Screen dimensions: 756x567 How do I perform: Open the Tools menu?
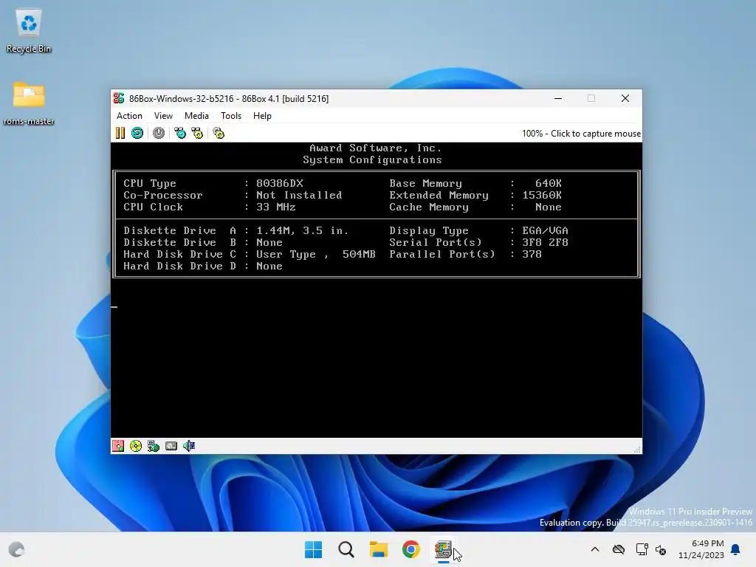231,116
